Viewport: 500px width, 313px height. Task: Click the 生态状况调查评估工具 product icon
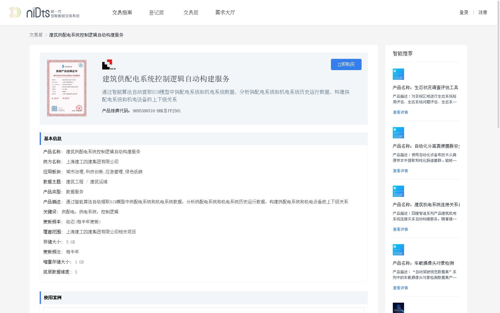398,74
